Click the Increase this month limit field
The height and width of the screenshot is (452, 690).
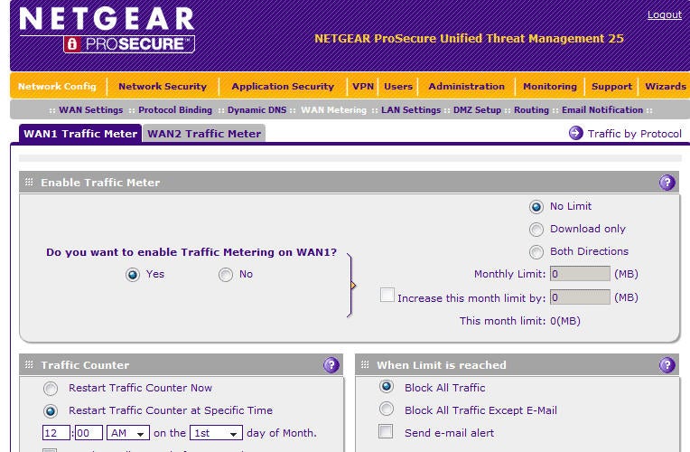click(580, 297)
